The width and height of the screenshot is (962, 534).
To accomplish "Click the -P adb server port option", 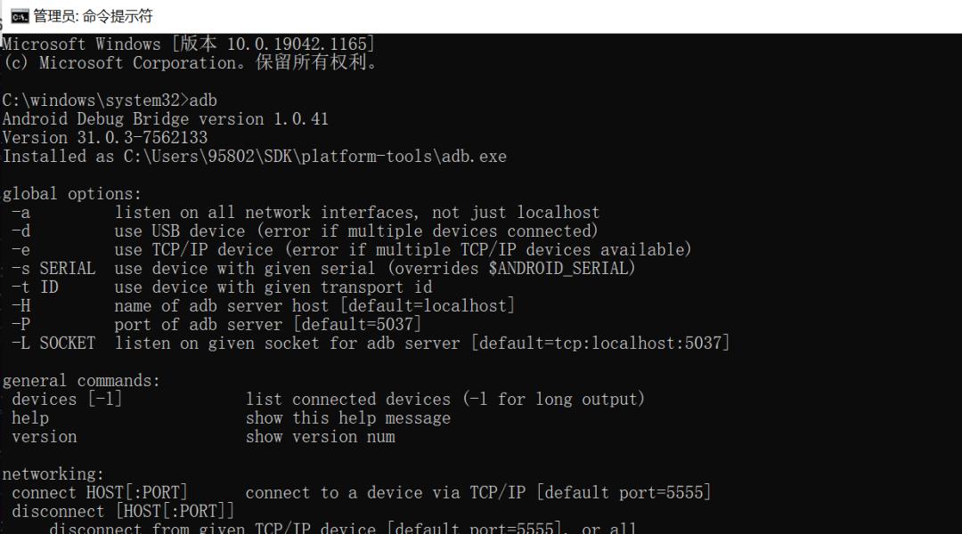I will tap(216, 324).
